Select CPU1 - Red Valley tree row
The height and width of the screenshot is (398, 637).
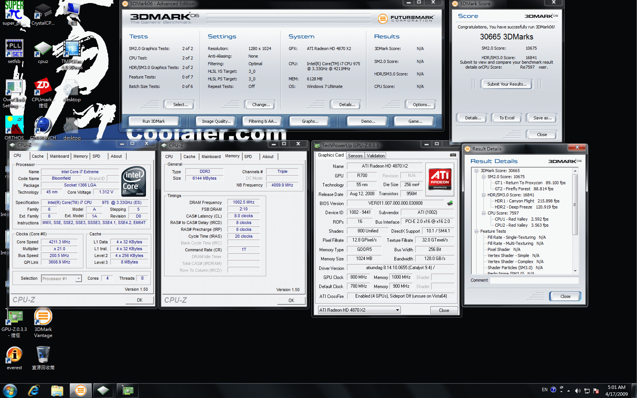tap(521, 219)
